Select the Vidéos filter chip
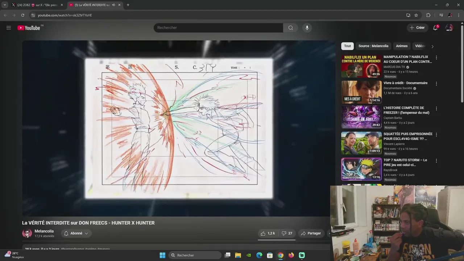The width and height of the screenshot is (464, 261). point(420,46)
